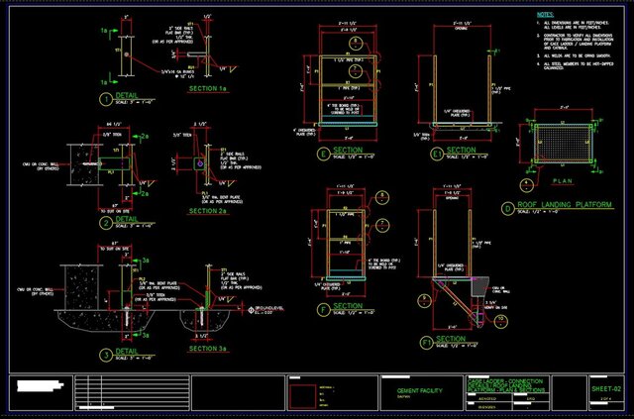This screenshot has width=634, height=419.
Task: Select the Section F circle marker
Action: 323,308
